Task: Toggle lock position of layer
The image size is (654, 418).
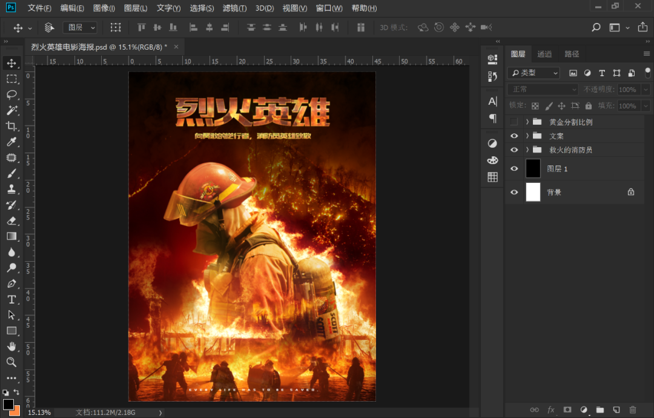Action: (x=561, y=106)
